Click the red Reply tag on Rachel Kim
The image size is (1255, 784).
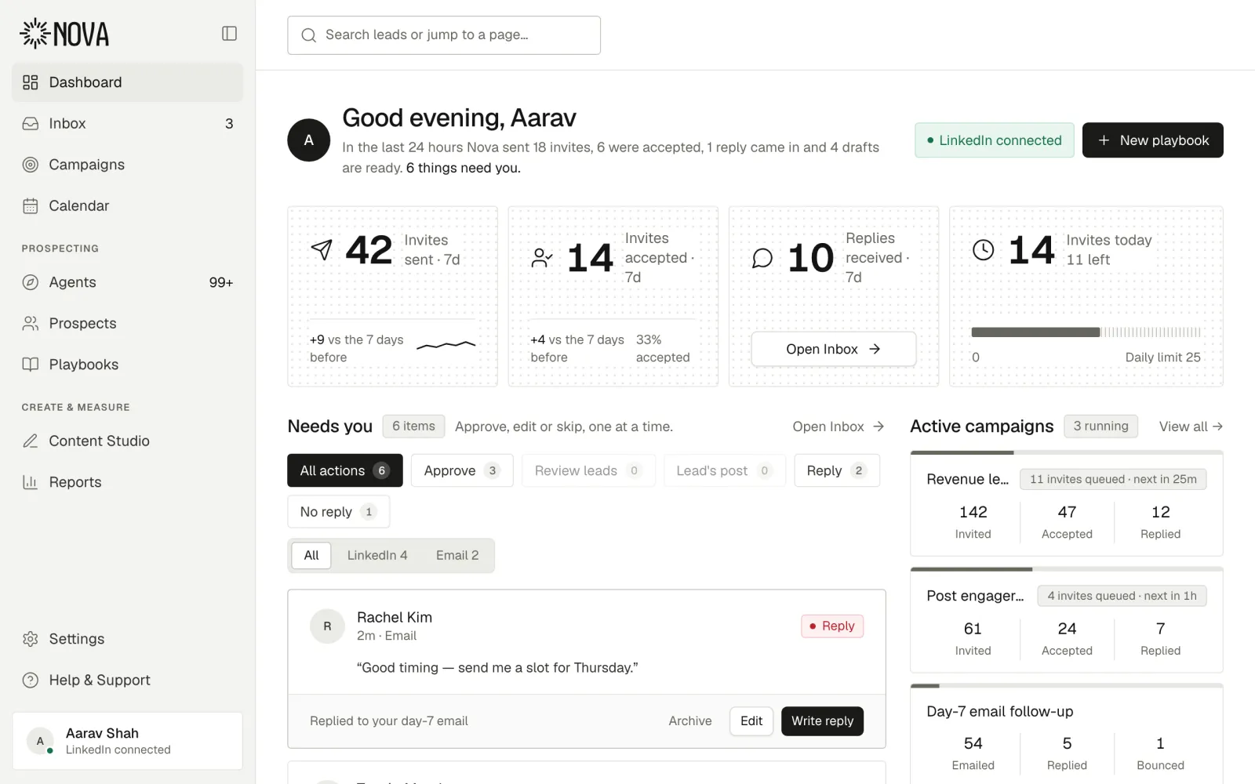pos(832,626)
